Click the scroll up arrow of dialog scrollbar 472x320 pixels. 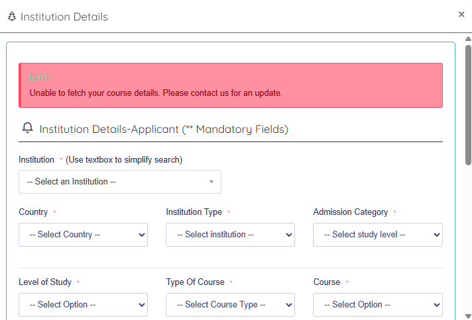point(468,39)
